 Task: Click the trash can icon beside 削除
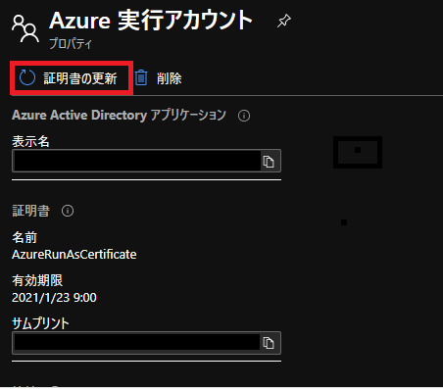pyautogui.click(x=141, y=78)
